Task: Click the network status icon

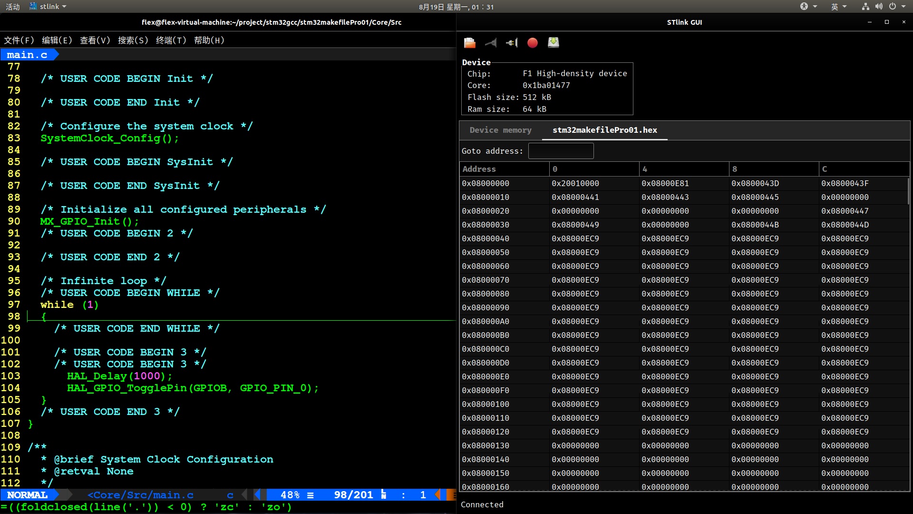Action: [x=865, y=7]
